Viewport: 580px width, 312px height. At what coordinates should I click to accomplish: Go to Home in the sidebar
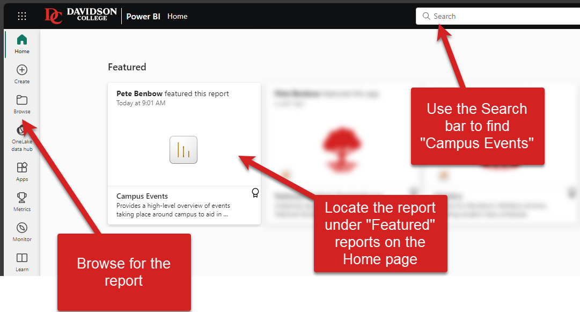coord(22,44)
